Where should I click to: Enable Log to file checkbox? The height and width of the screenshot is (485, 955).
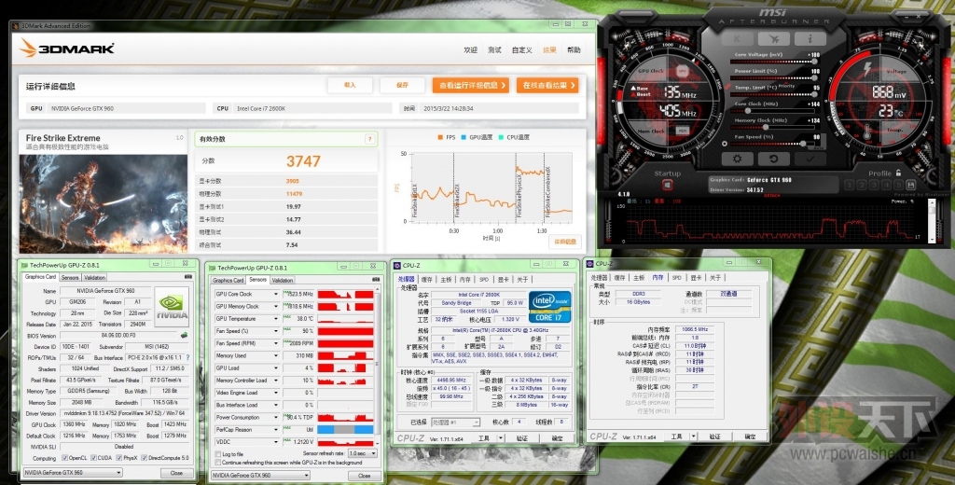pyautogui.click(x=218, y=454)
